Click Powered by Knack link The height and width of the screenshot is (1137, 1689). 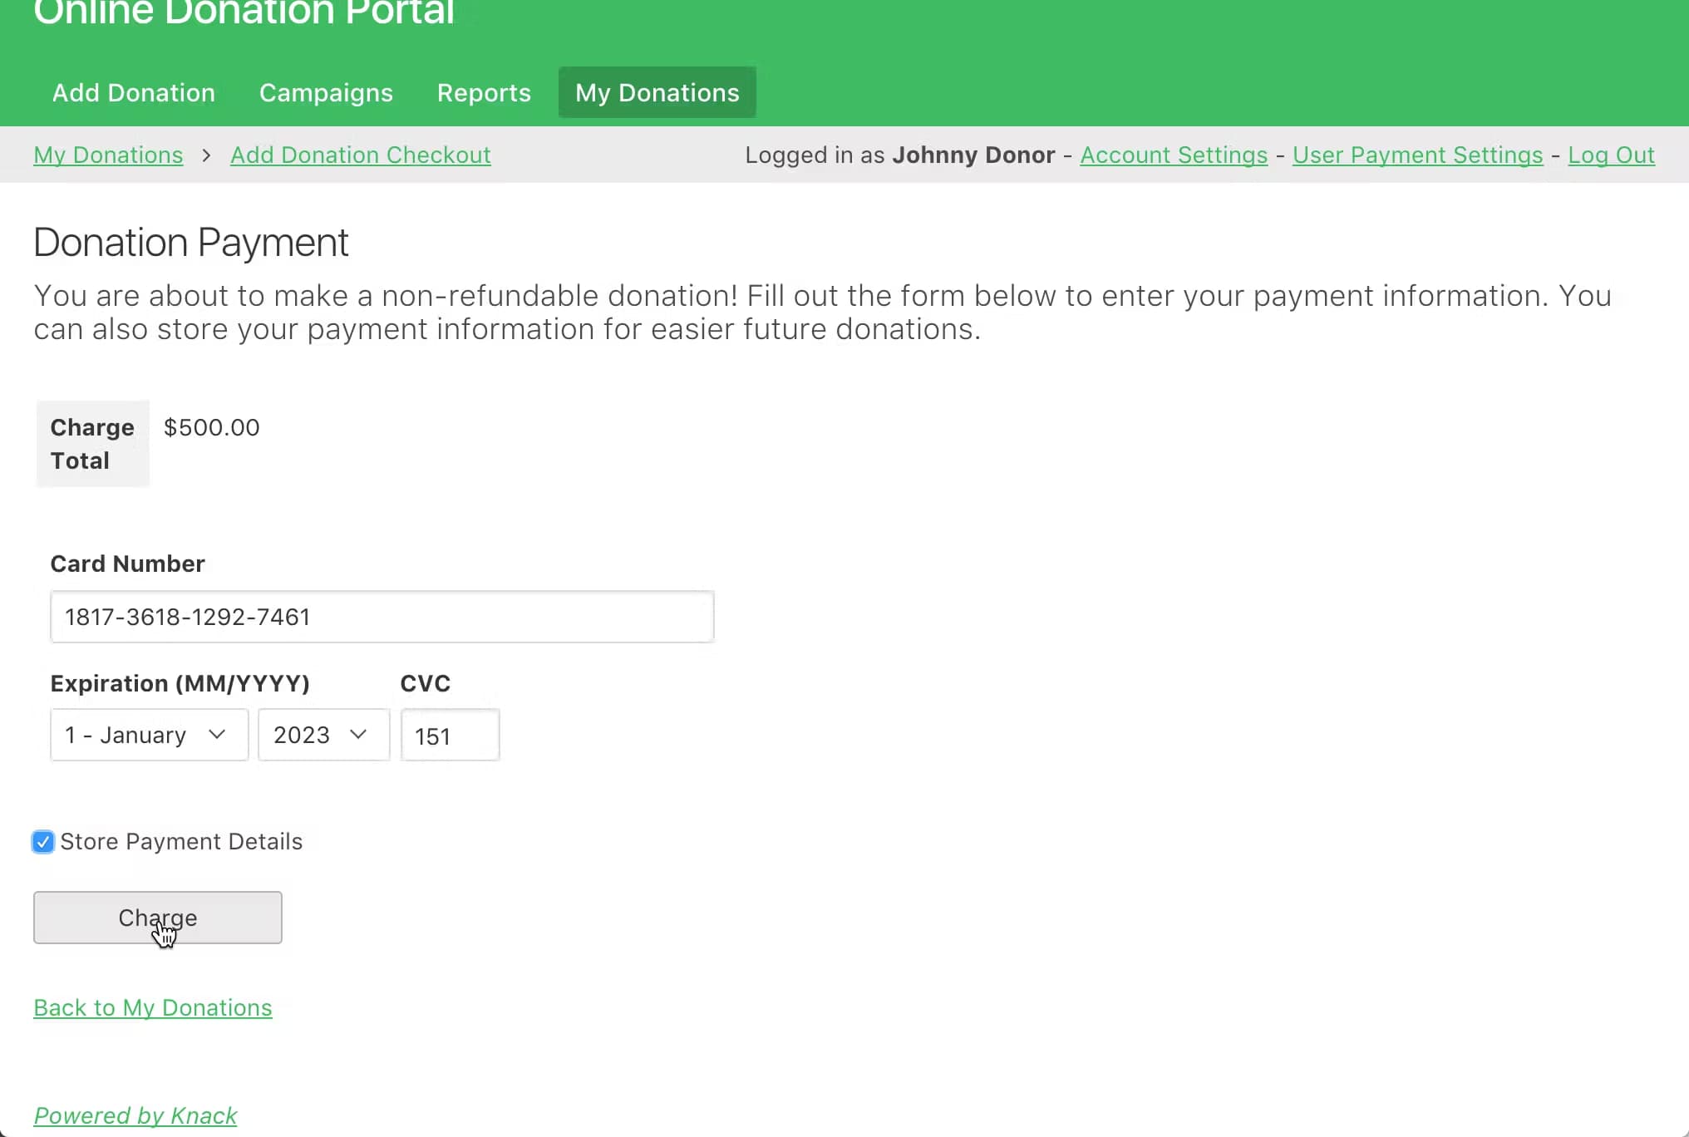click(135, 1115)
